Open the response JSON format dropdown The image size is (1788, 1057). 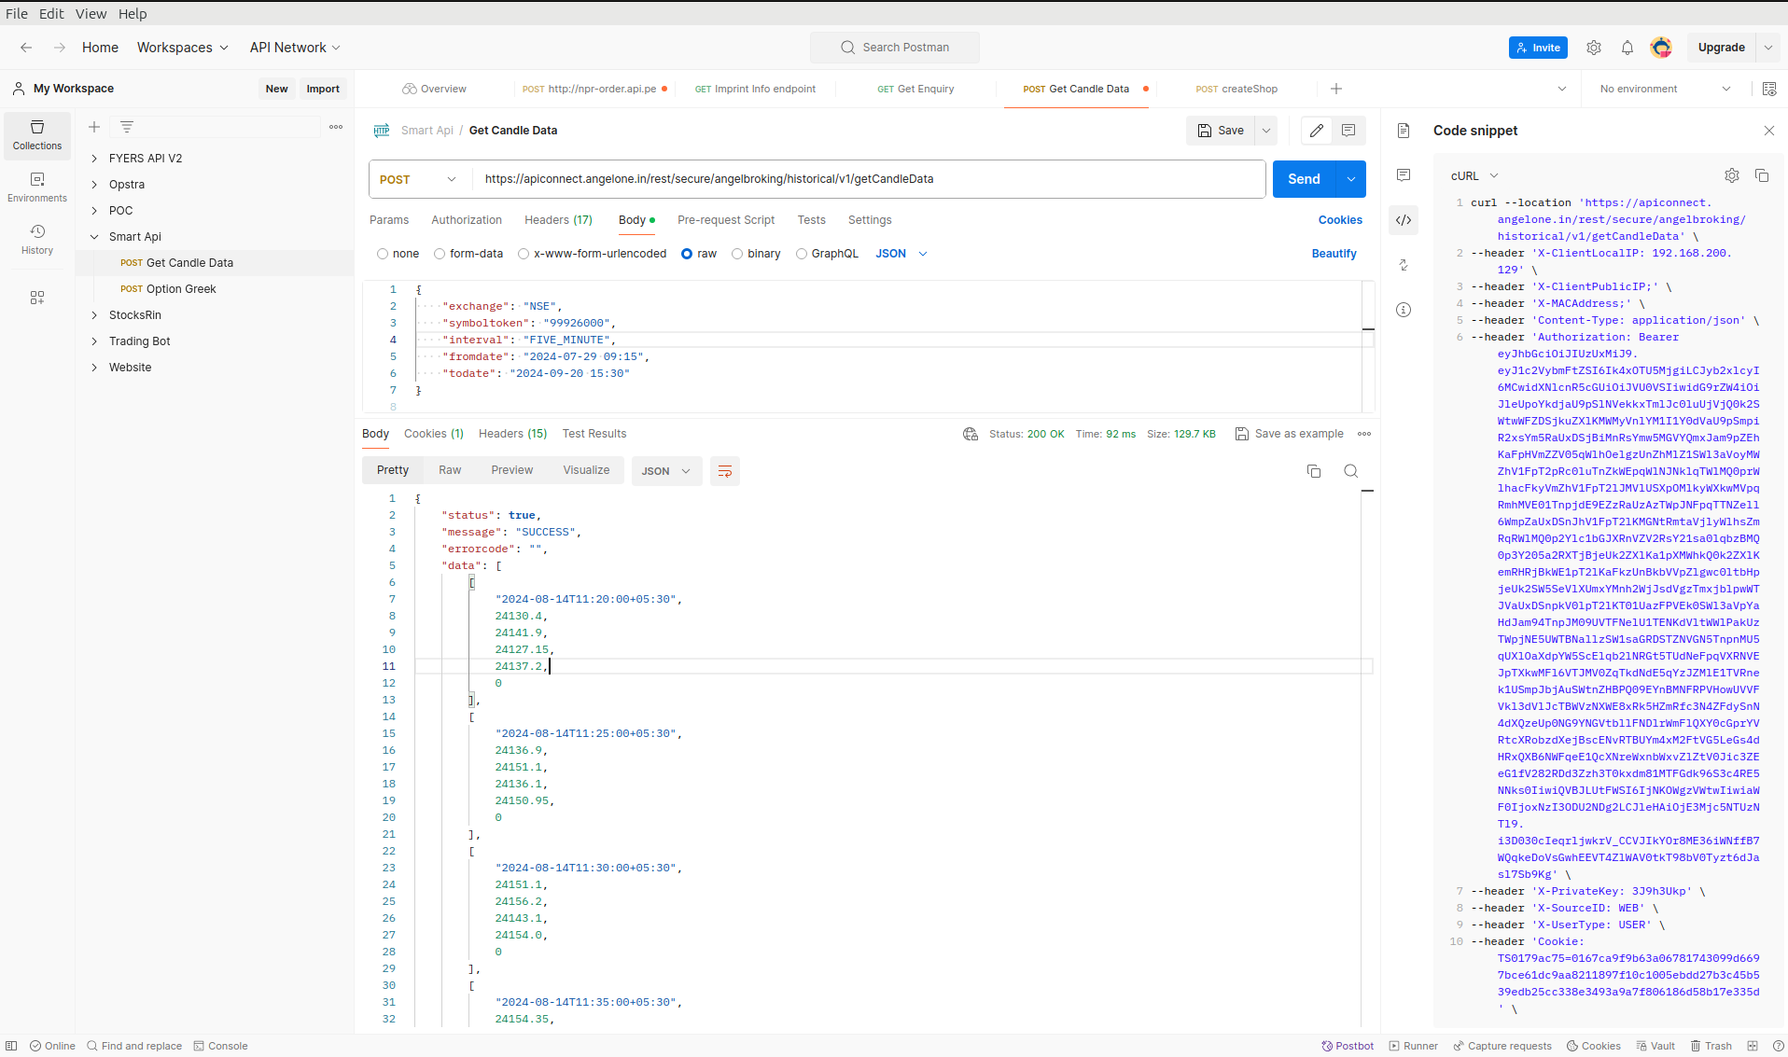click(666, 471)
